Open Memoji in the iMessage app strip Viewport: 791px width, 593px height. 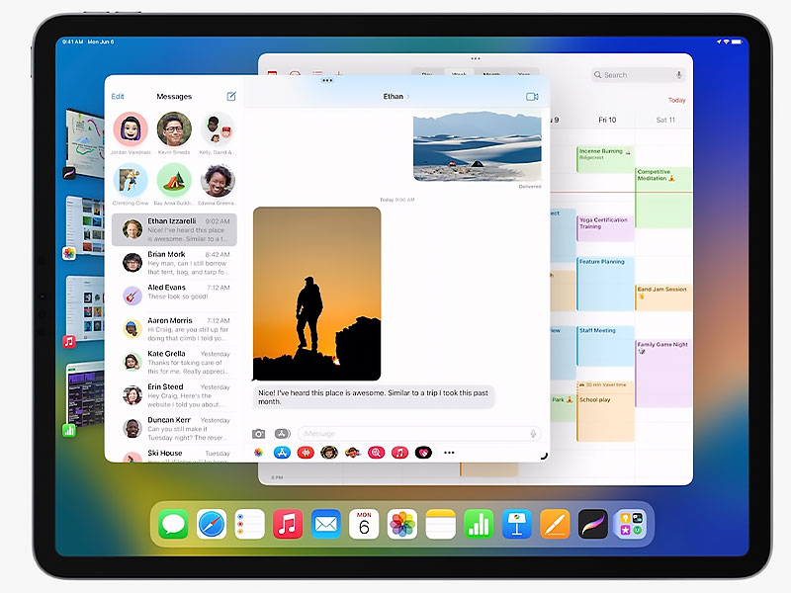(329, 453)
